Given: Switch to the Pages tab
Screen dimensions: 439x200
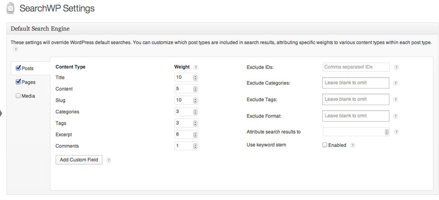Looking at the screenshot, I should point(29,82).
